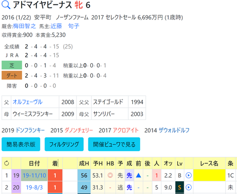Click the HB column header

110,163
